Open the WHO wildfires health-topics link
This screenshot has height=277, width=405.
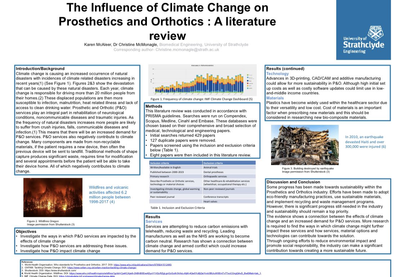pos(165,273)
